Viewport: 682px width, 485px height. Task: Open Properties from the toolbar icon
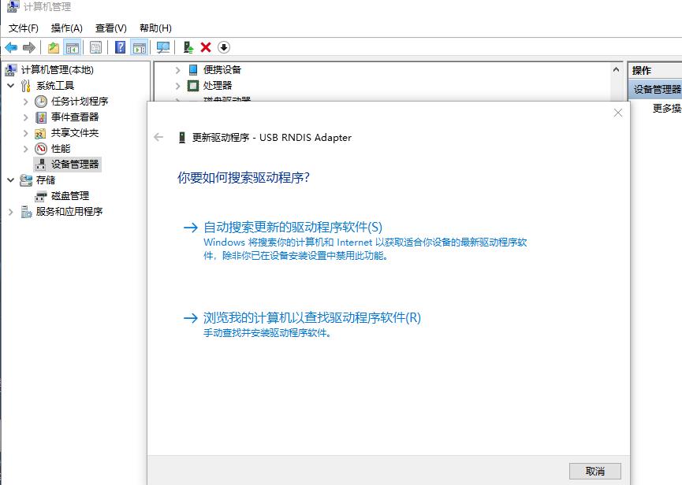click(x=95, y=47)
